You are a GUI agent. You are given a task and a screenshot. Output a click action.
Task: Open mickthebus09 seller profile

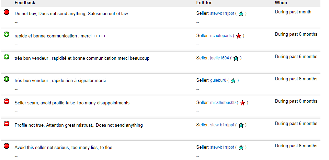223,103
